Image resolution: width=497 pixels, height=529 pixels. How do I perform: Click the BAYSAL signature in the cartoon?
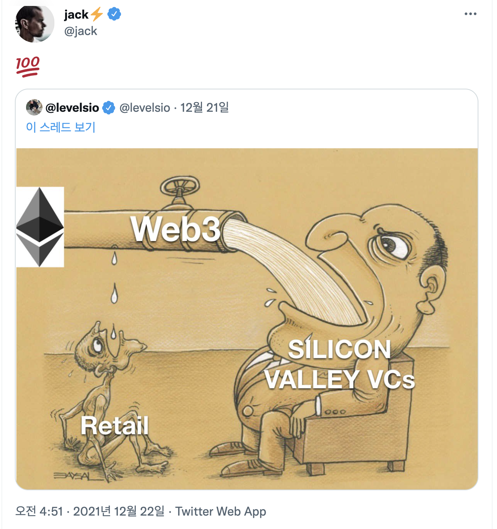tap(72, 476)
